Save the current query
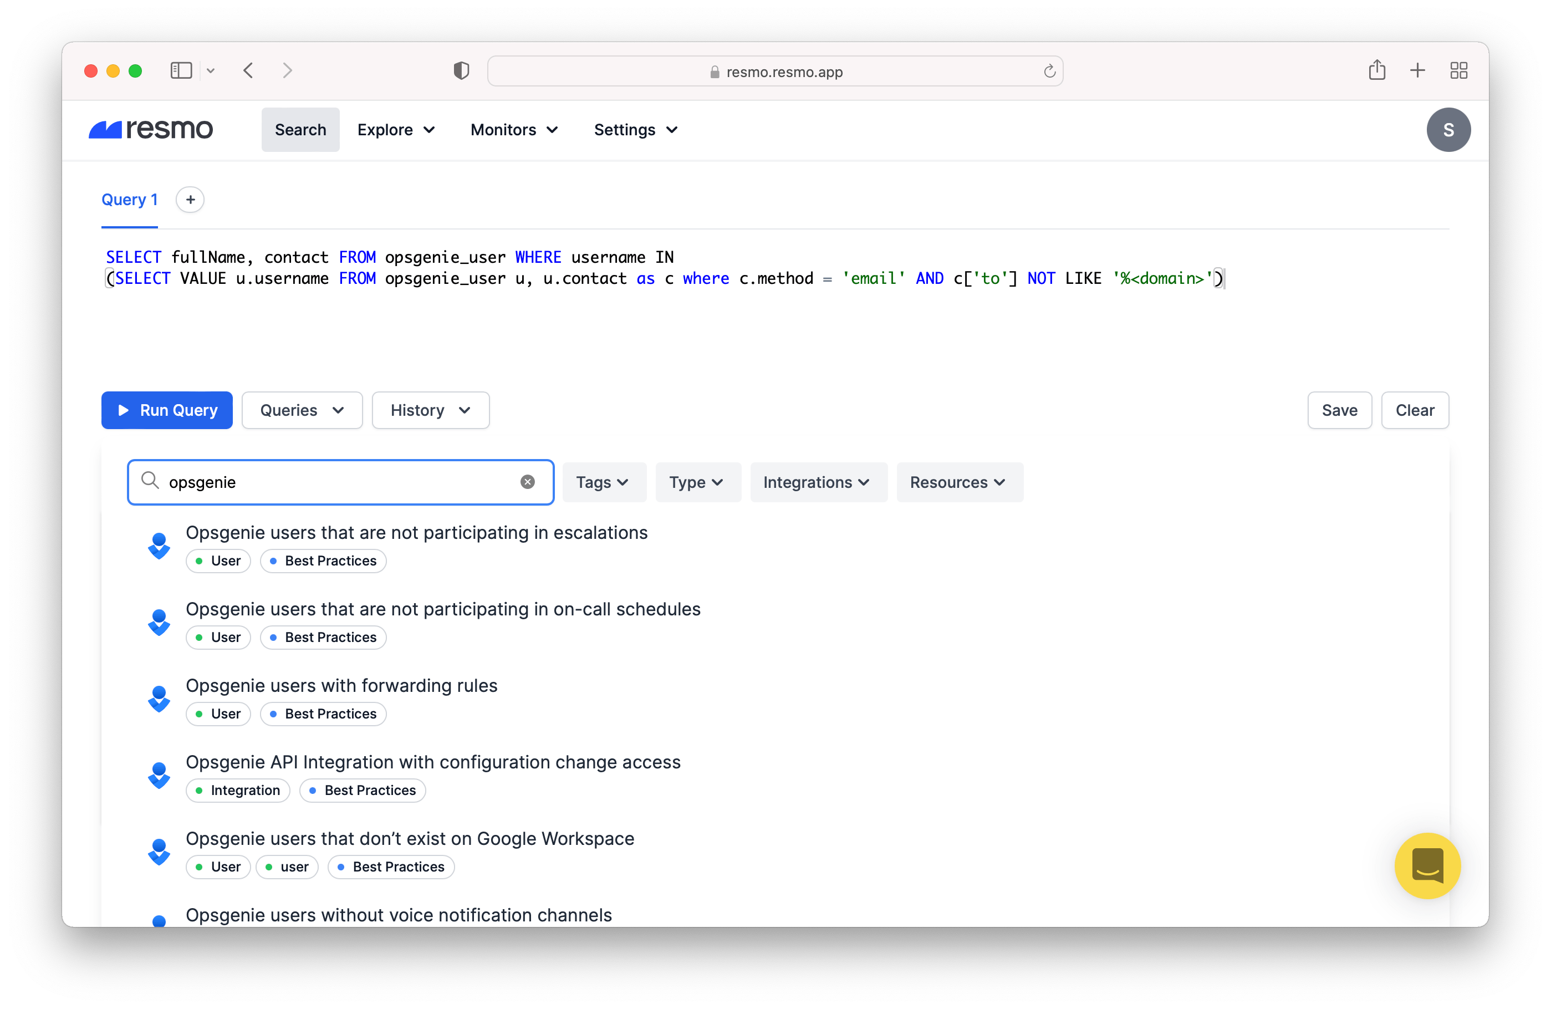The height and width of the screenshot is (1009, 1551). [1339, 410]
